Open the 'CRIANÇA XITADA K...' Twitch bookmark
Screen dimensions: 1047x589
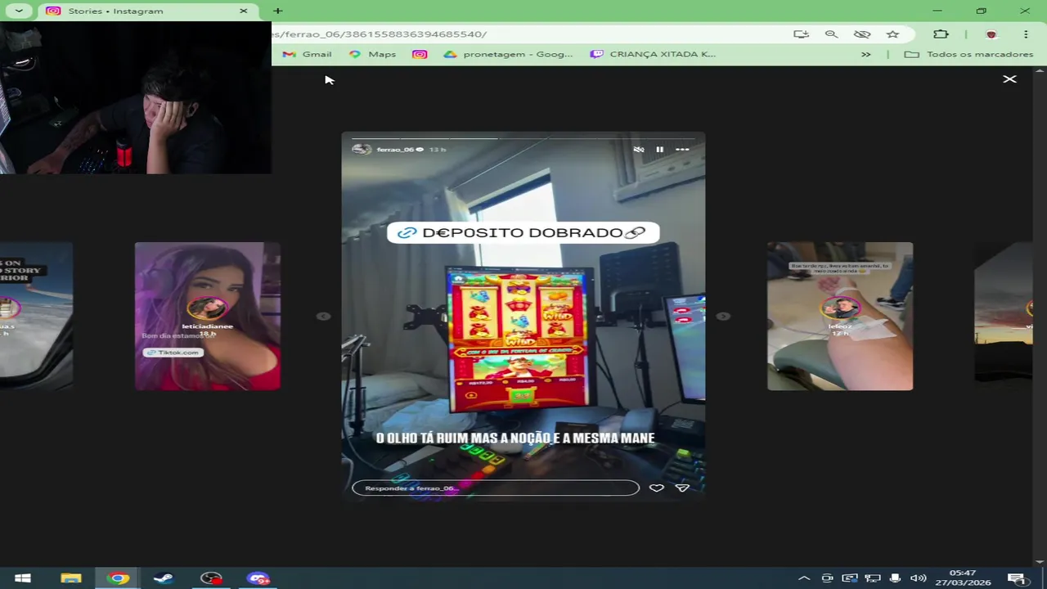coord(654,54)
